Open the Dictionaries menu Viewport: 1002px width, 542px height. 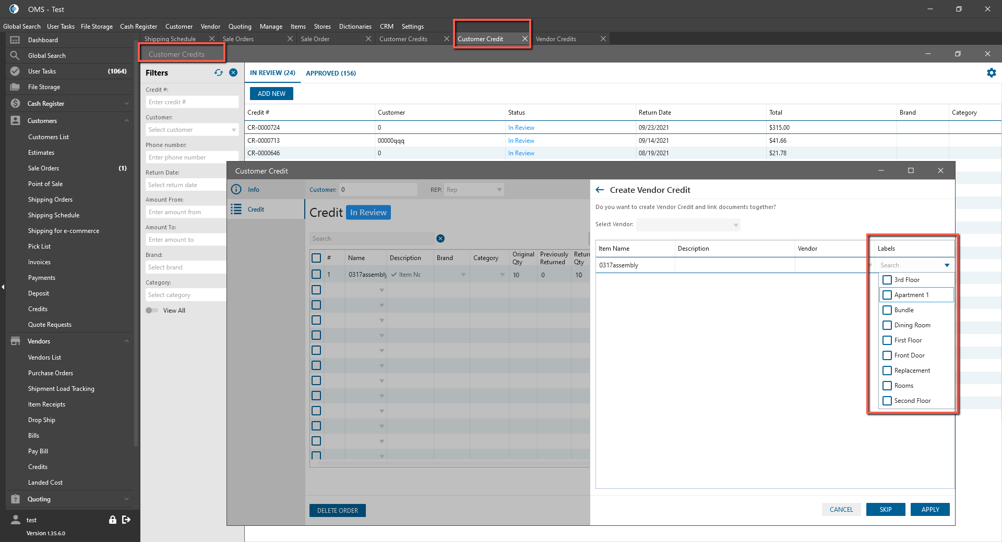355,27
